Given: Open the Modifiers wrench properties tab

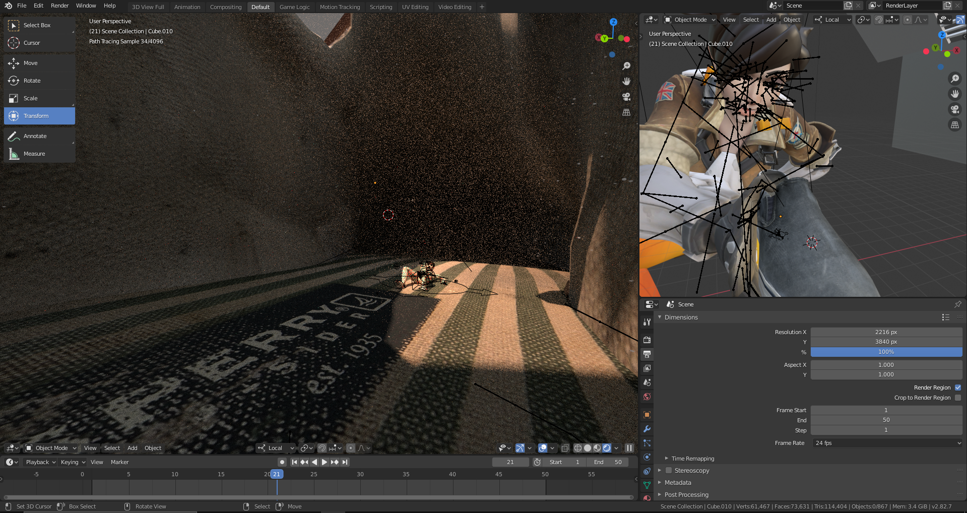Looking at the screenshot, I should click(x=647, y=429).
